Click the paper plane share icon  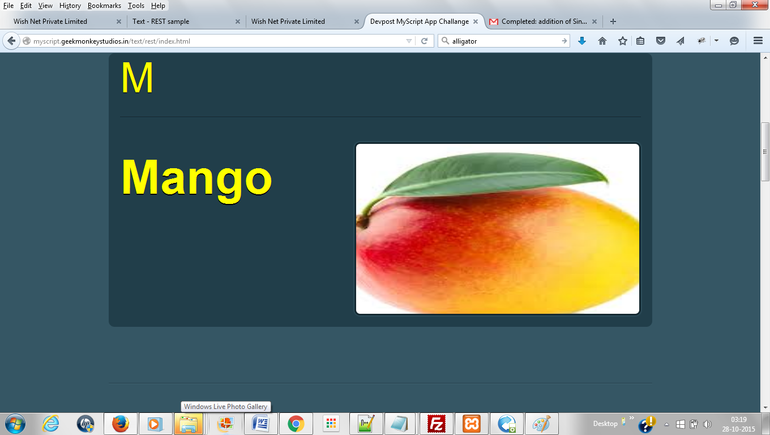pyautogui.click(x=681, y=41)
